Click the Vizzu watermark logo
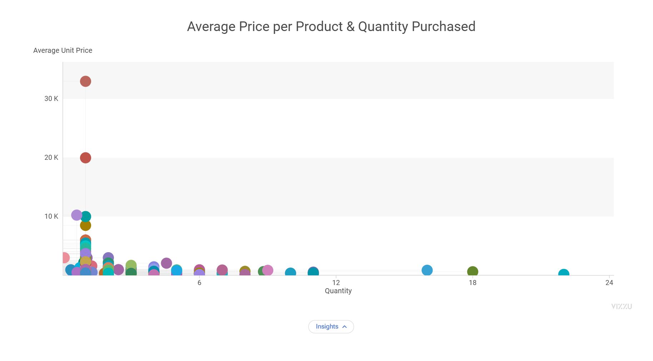Screen dimensions: 653x361 (622, 306)
